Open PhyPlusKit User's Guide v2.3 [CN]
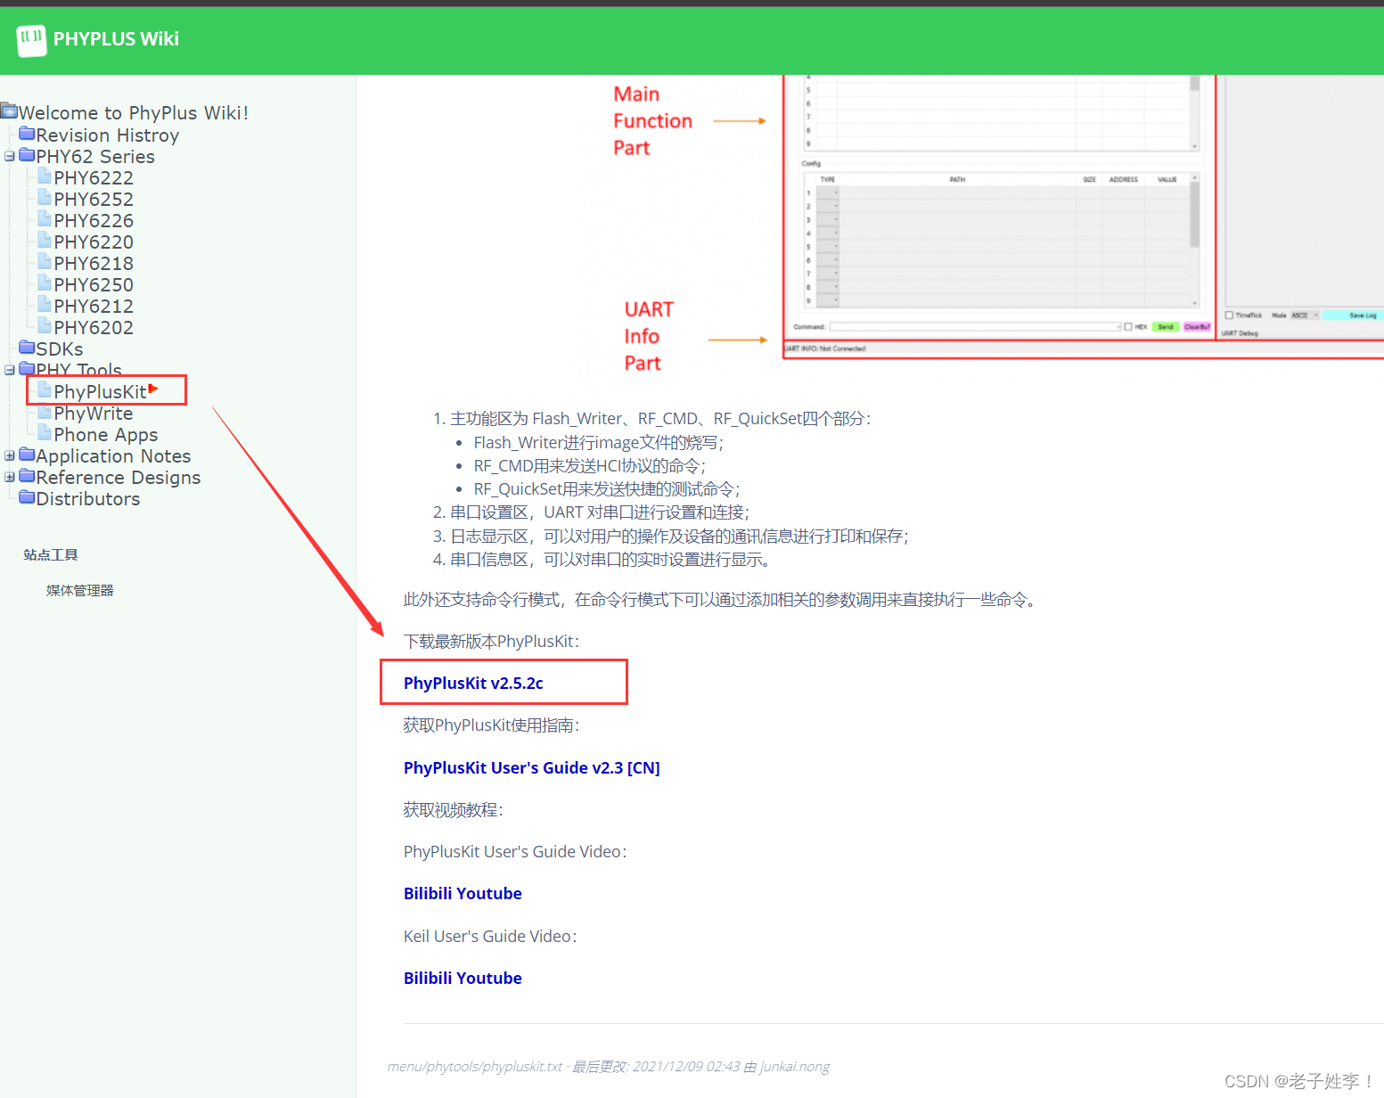This screenshot has width=1384, height=1098. click(x=532, y=767)
